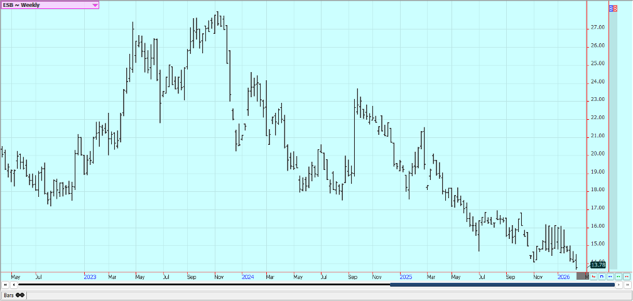The width and height of the screenshot is (633, 301).
Task: Jump to chart start double-left arrow
Action: [x=5, y=285]
